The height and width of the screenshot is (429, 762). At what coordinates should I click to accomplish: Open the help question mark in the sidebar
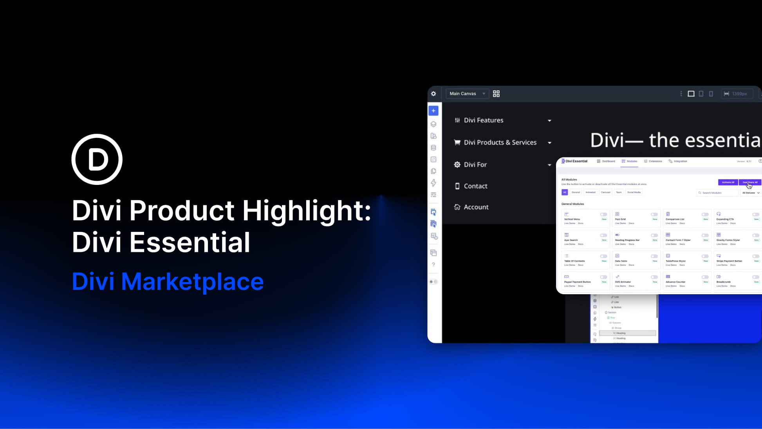(x=433, y=265)
